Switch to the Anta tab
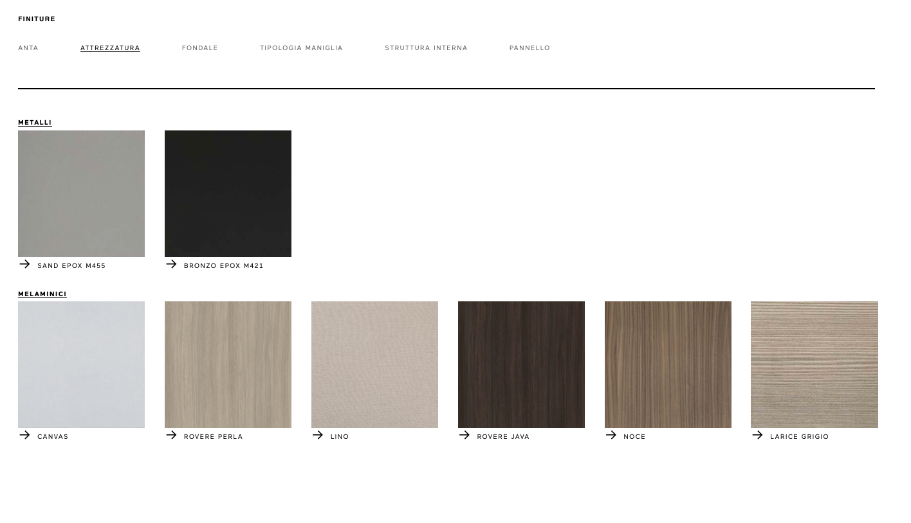 pos(28,48)
